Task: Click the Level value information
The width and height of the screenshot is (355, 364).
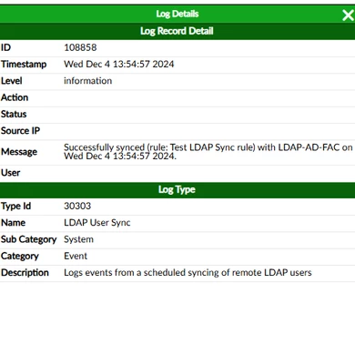Action: 88,81
